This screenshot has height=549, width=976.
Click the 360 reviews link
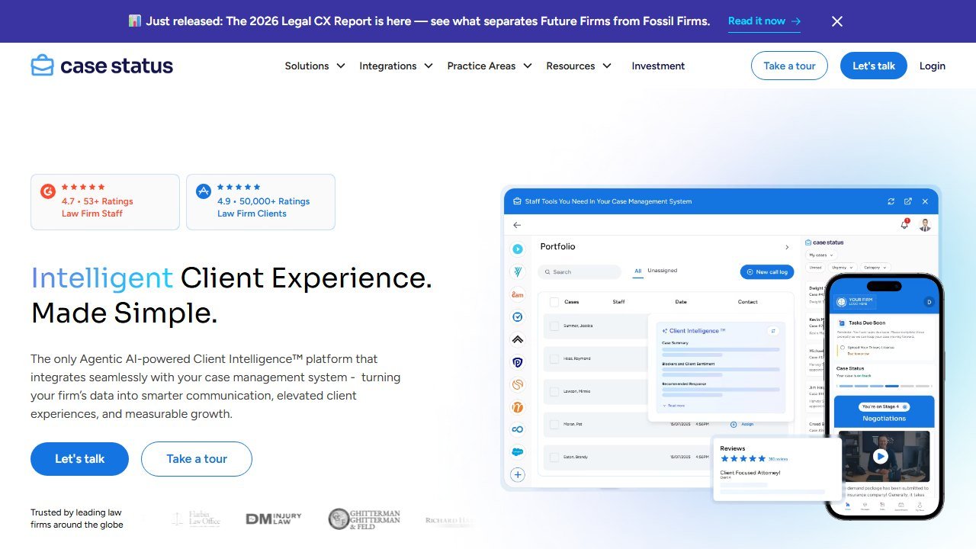(778, 459)
